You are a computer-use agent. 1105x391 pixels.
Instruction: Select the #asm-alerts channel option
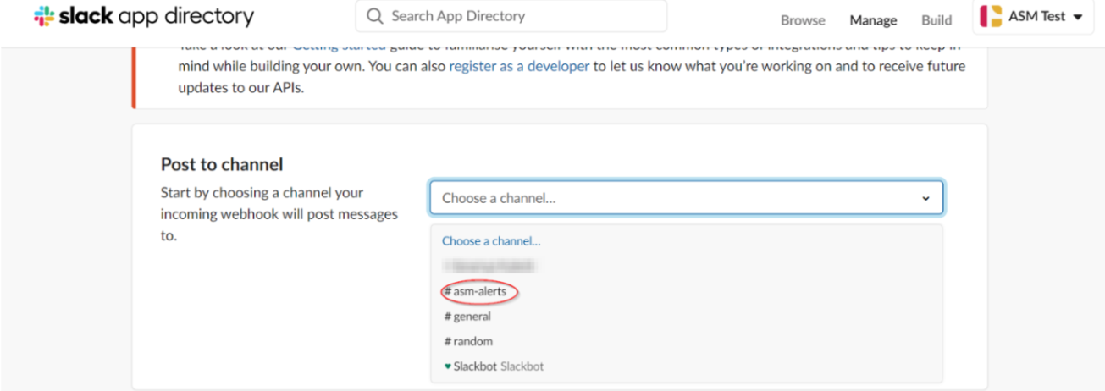point(687,291)
